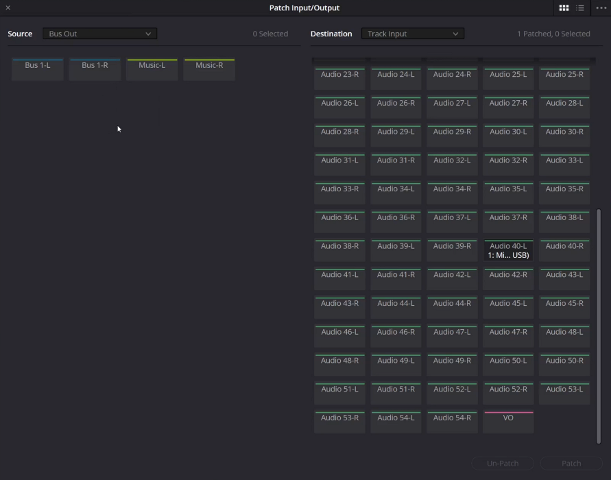Select the Audio 39-L destination
Image resolution: width=611 pixels, height=480 pixels.
396,250
